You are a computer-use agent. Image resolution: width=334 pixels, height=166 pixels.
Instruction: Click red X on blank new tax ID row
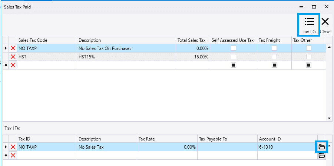coord(13,155)
